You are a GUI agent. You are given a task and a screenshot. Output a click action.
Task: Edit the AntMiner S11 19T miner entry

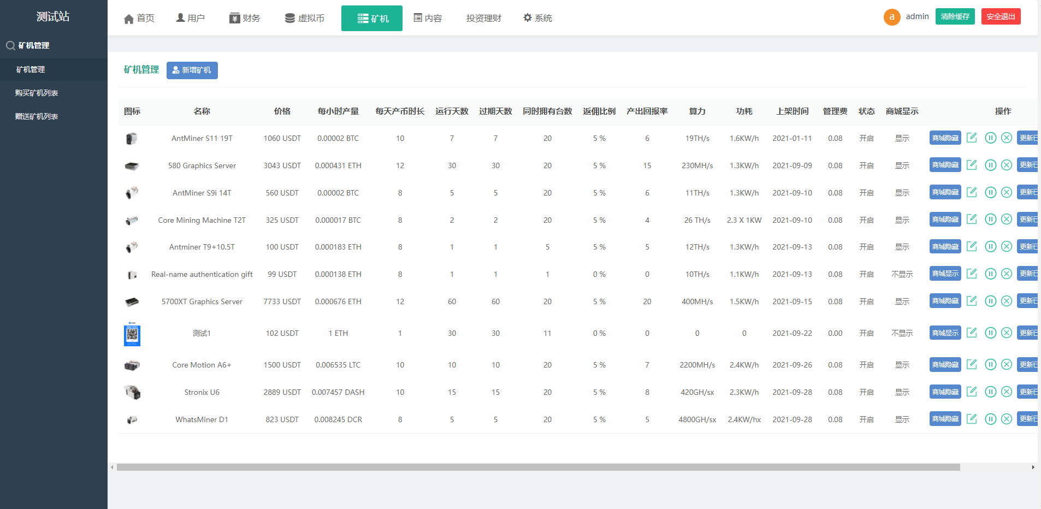click(972, 138)
